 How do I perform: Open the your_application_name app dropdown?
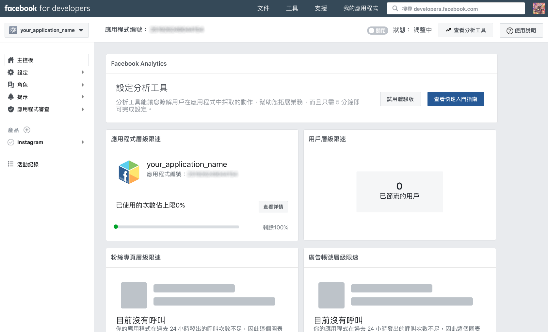(x=47, y=30)
